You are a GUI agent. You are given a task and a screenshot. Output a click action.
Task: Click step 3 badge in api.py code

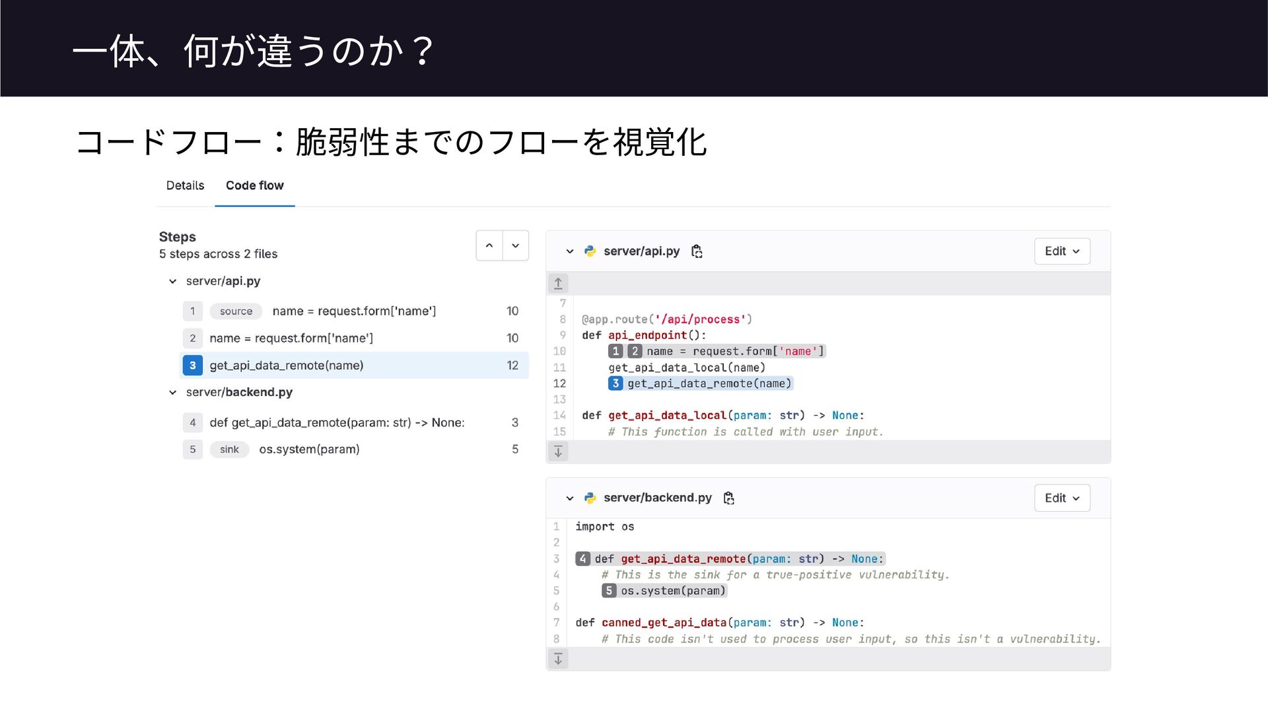tap(616, 384)
